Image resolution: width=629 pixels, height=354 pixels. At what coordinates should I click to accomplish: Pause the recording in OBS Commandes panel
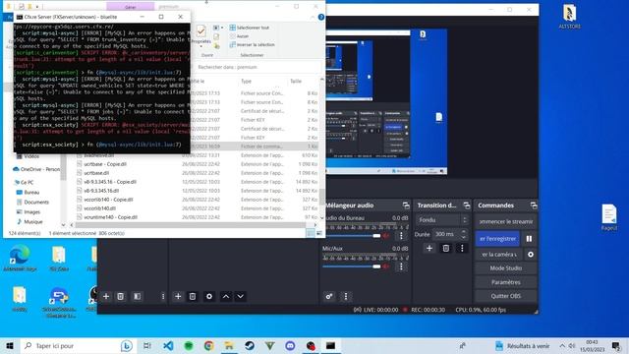[529, 238]
